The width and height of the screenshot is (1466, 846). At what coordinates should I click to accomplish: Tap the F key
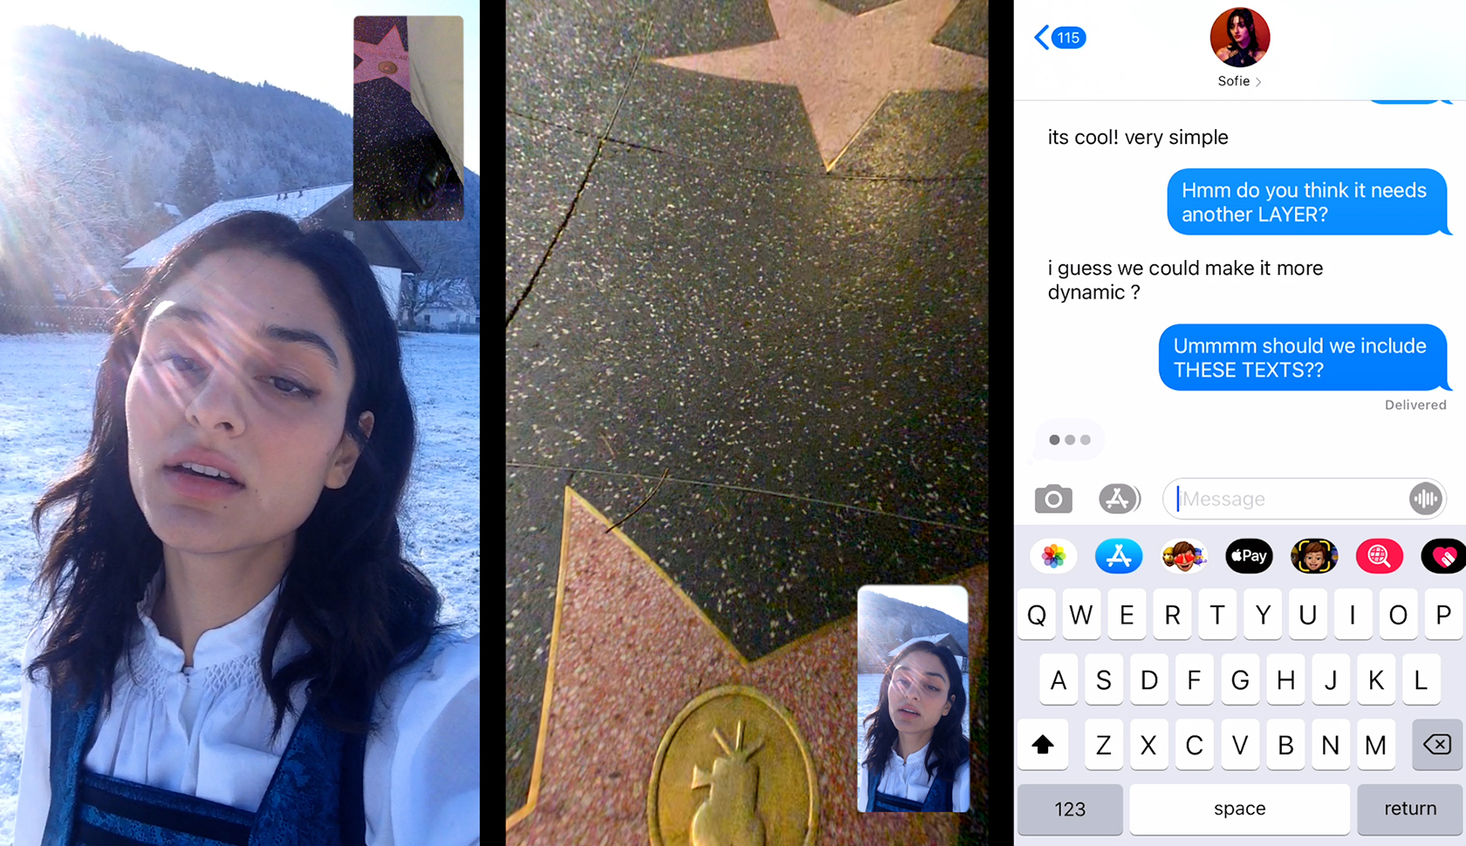(x=1195, y=679)
